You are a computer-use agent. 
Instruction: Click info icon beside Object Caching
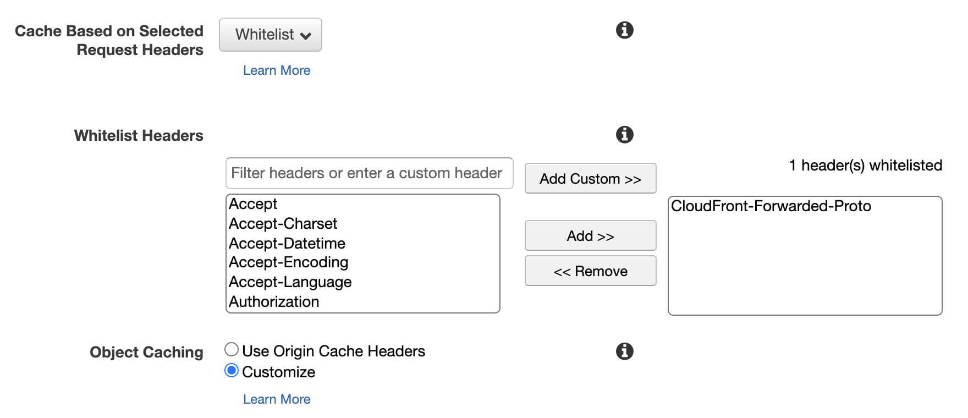(x=624, y=351)
